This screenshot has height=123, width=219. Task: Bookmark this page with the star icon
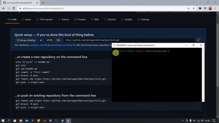click(x=194, y=8)
